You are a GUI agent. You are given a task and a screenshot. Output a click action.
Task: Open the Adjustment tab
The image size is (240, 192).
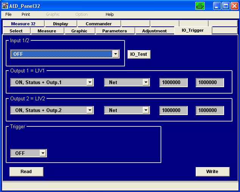point(154,31)
